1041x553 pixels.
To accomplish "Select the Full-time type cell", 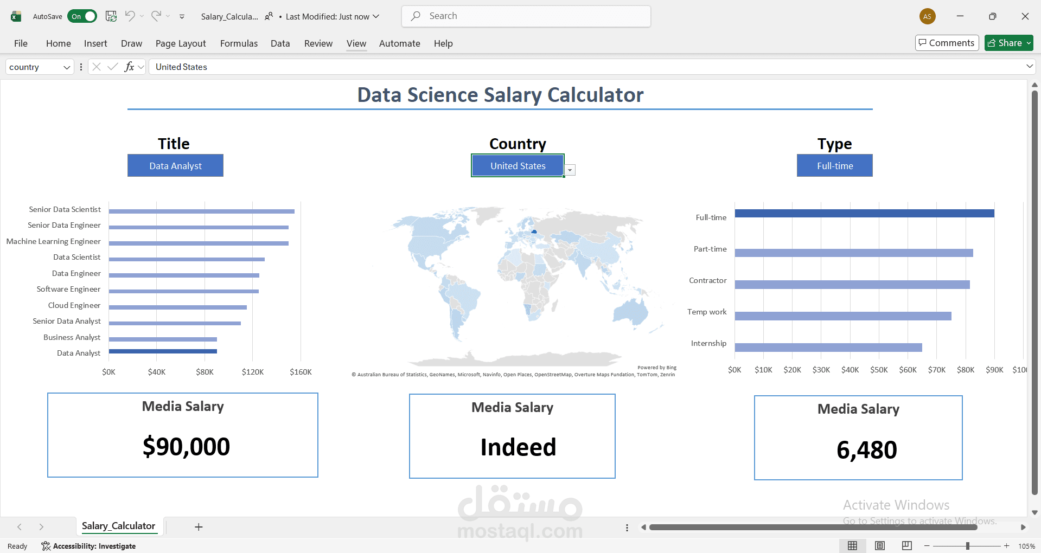I will pyautogui.click(x=835, y=165).
